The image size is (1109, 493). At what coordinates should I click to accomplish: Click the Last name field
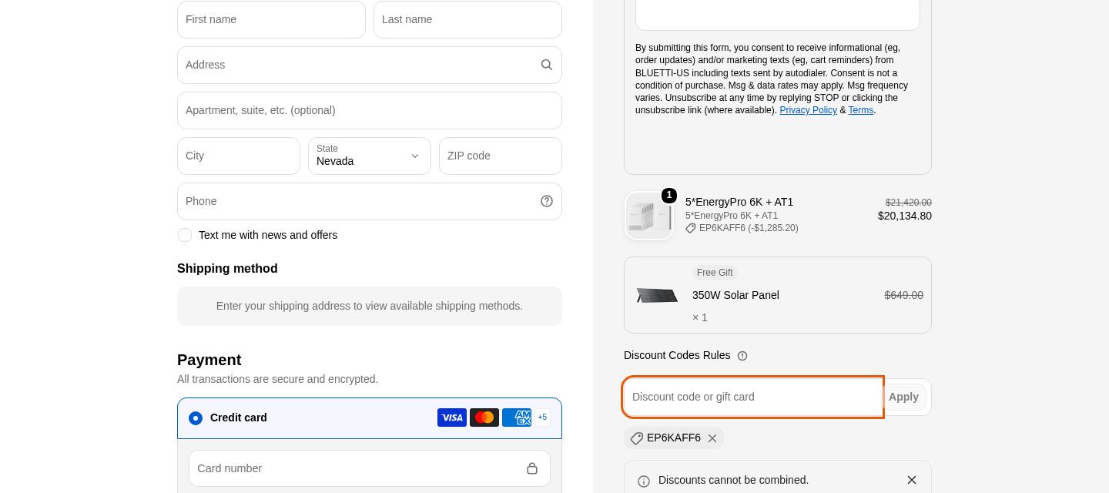[x=467, y=20]
